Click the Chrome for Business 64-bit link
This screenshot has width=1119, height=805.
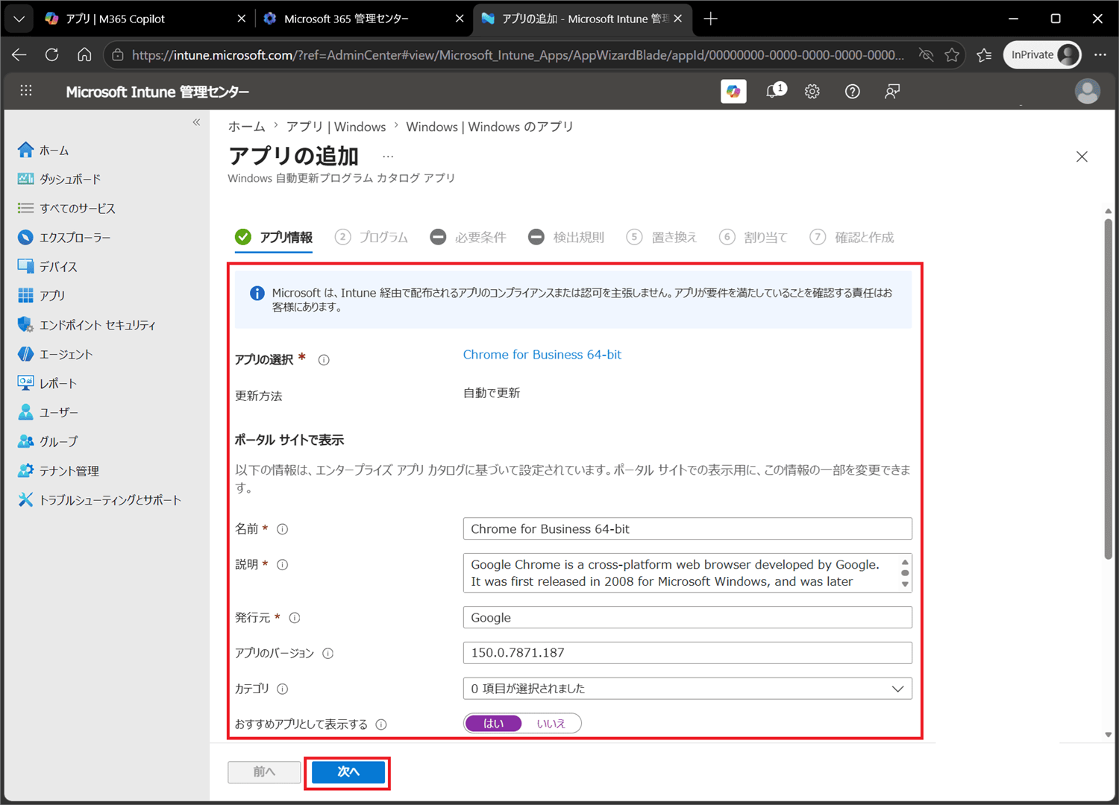coord(542,355)
